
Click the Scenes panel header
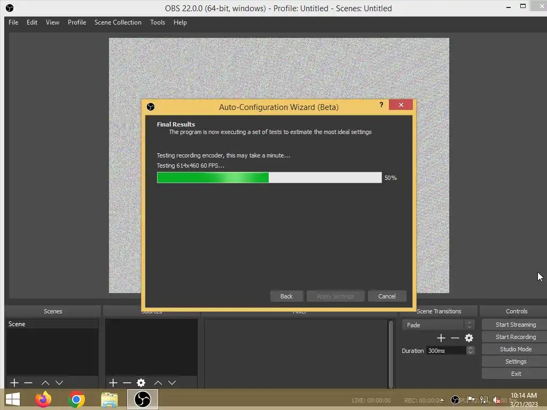53,311
